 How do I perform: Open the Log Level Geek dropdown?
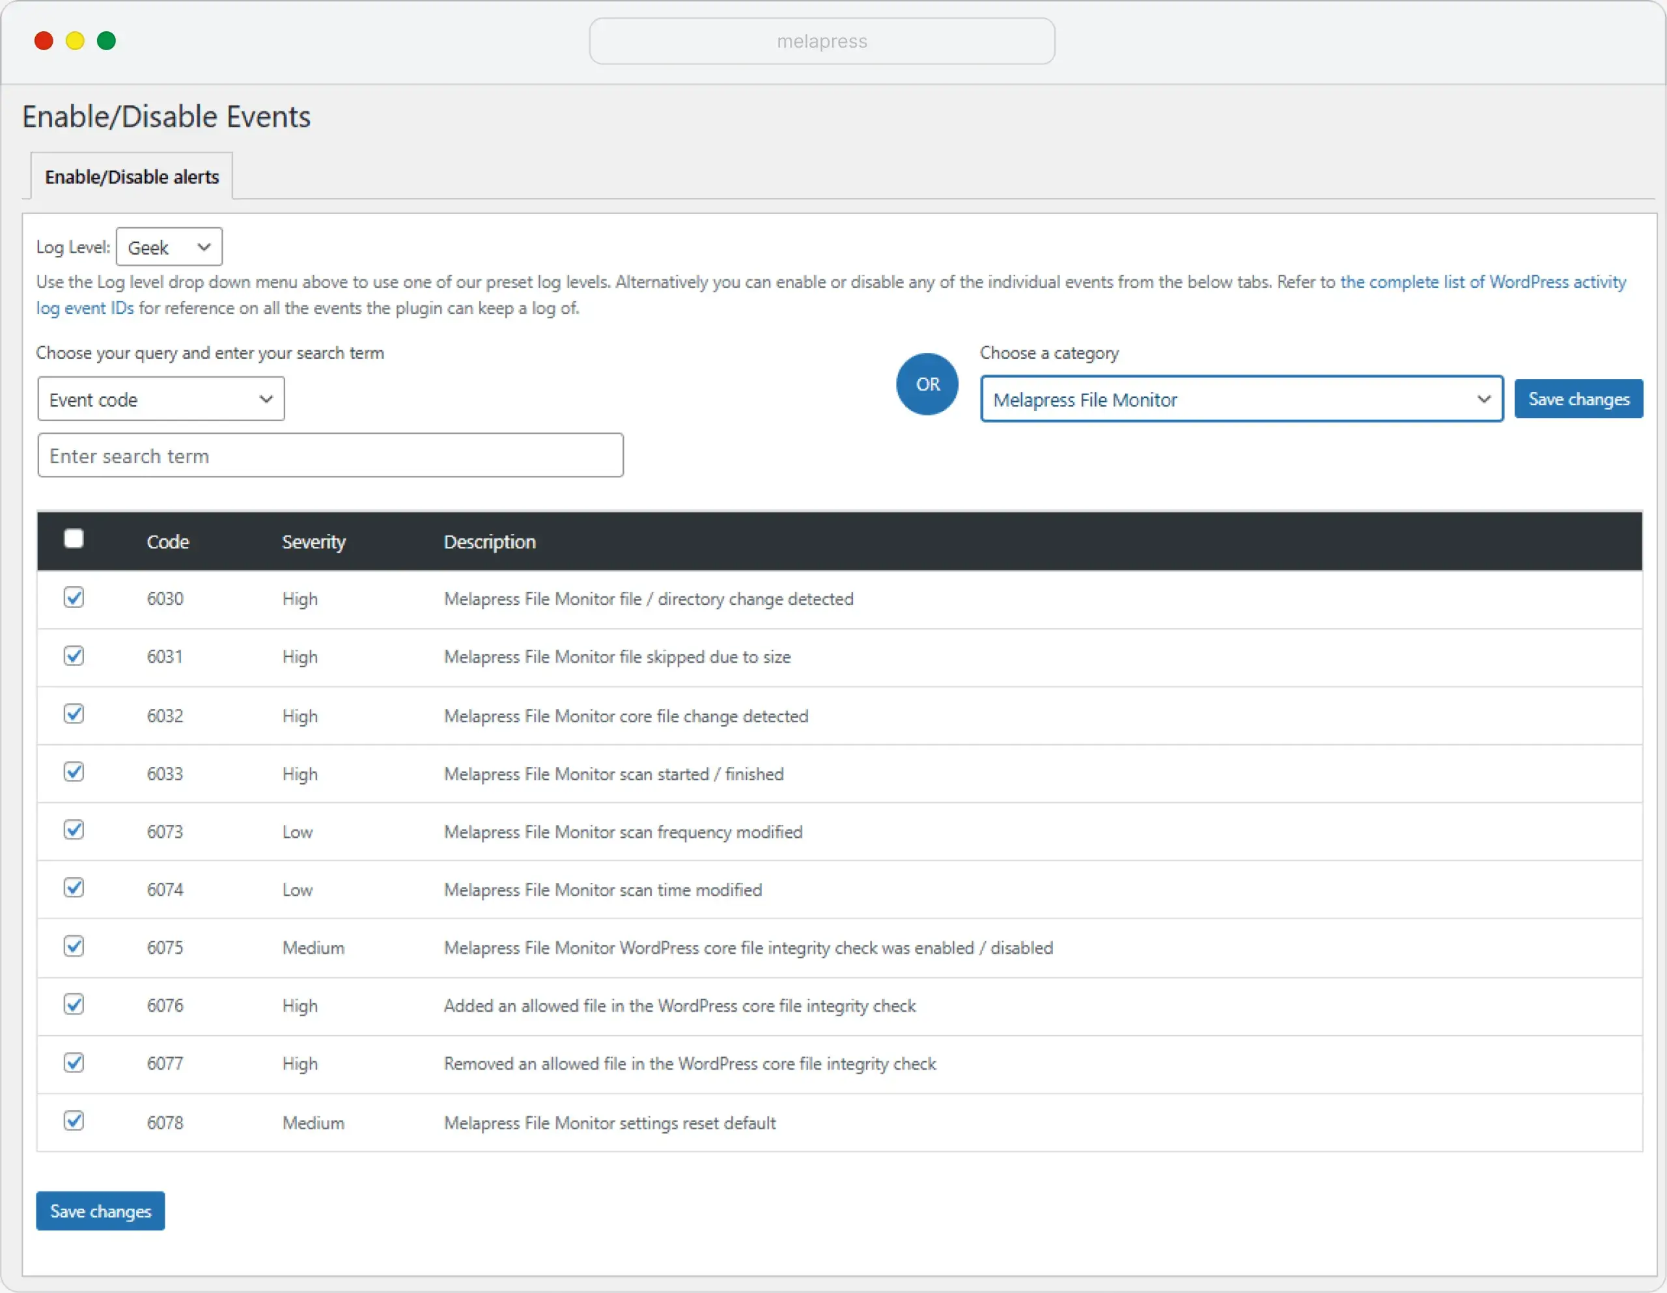pyautogui.click(x=169, y=247)
